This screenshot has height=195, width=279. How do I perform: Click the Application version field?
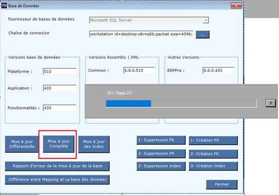point(60,88)
